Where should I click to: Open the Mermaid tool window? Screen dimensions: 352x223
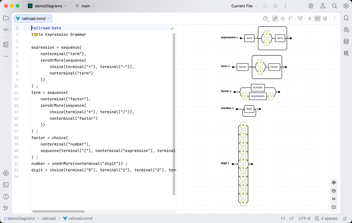click(346, 53)
